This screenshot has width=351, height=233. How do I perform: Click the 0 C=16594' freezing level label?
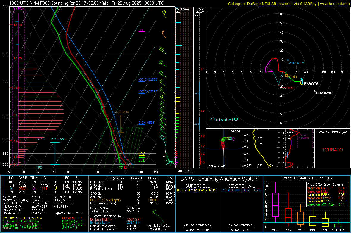147,123
